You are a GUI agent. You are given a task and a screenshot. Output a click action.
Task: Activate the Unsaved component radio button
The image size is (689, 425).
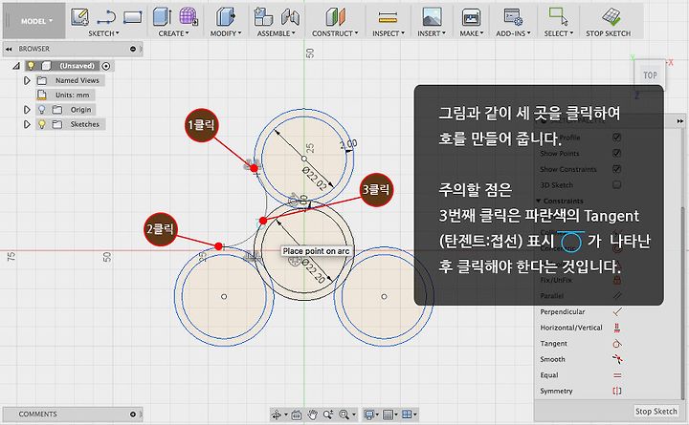[x=106, y=66]
